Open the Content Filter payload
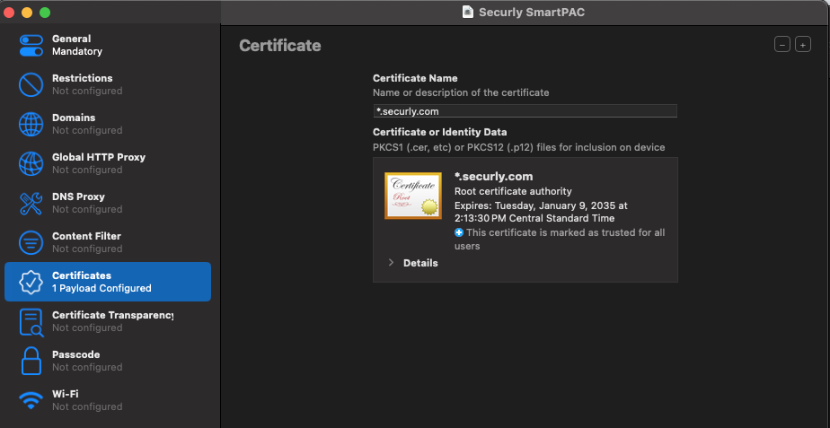The height and width of the screenshot is (428, 830). tap(108, 242)
